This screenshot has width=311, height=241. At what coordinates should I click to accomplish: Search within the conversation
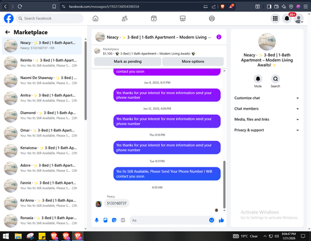276,78
